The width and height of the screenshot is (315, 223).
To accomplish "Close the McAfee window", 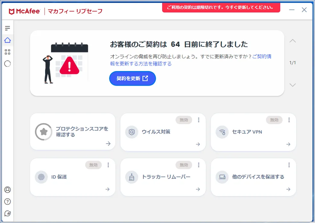I will click(x=304, y=10).
